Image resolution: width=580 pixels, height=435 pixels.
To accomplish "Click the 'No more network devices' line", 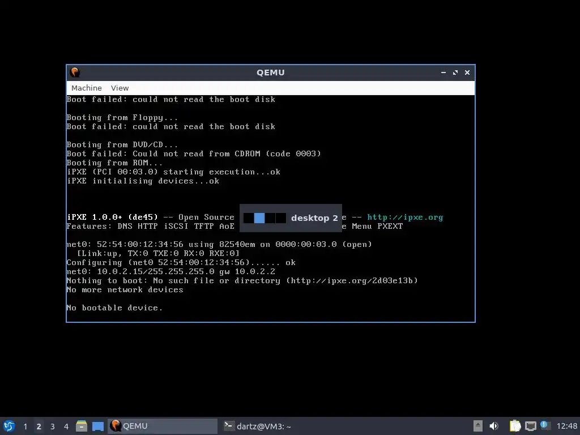I will pyautogui.click(x=125, y=289).
